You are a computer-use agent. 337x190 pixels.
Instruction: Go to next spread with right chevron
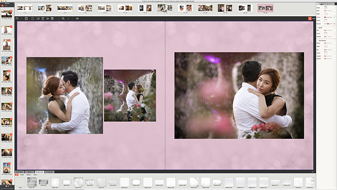72,19
